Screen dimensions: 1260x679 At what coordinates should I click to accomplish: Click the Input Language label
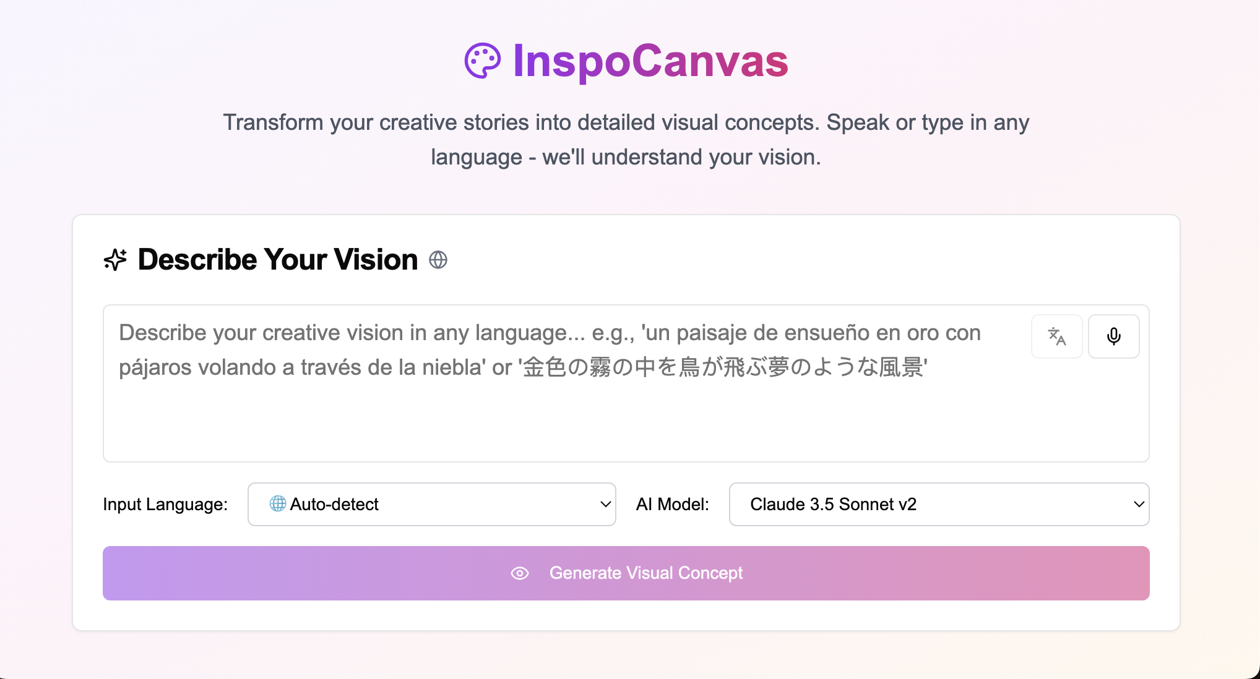click(x=165, y=504)
